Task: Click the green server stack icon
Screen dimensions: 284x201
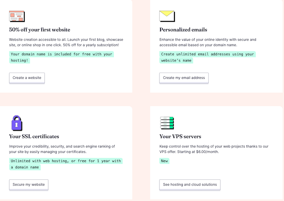Action: point(167,123)
